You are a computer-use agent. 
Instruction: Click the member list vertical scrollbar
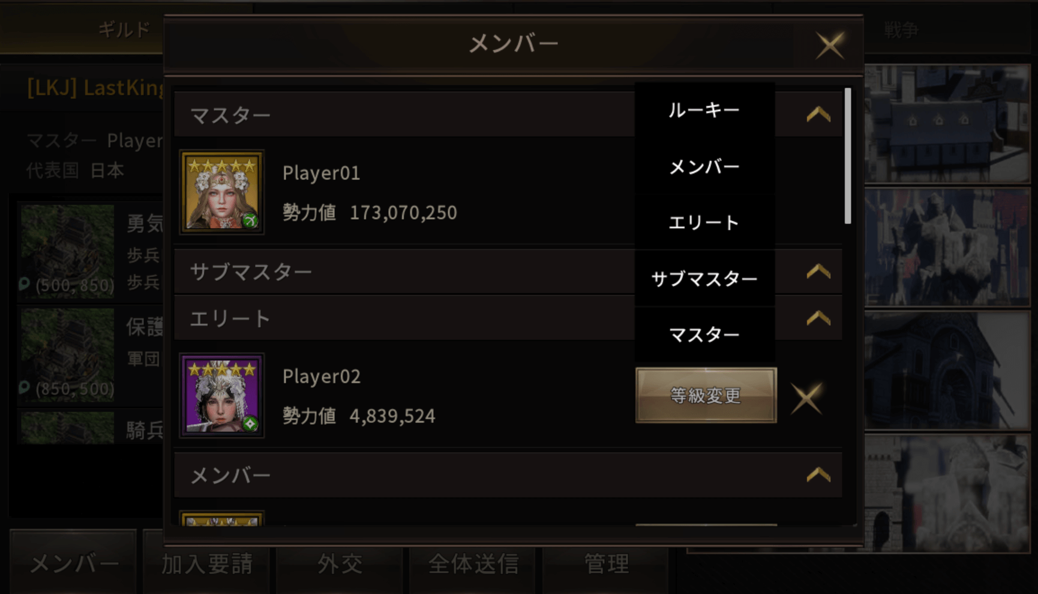[848, 156]
